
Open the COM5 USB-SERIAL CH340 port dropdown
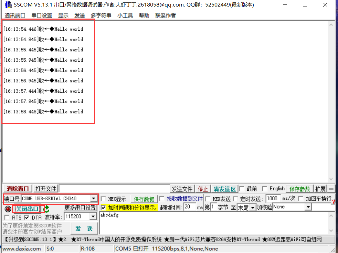pyautogui.click(x=94, y=198)
